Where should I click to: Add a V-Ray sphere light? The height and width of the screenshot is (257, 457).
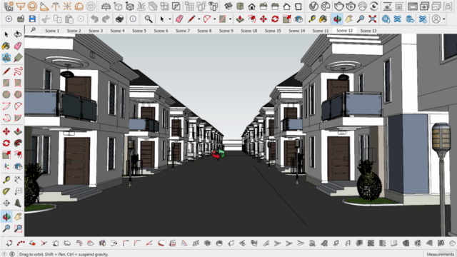[32, 6]
